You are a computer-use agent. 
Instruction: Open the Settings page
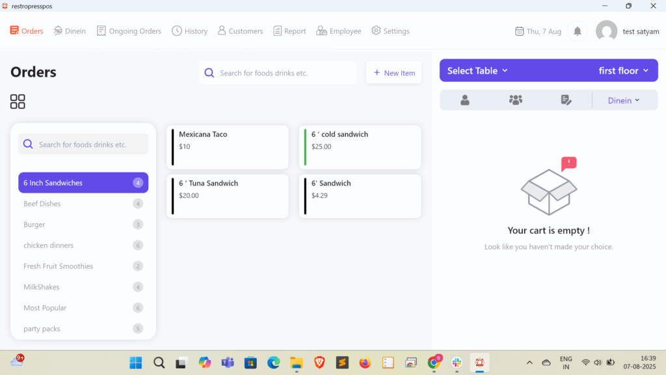390,31
